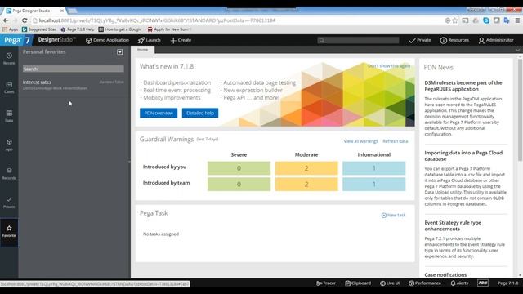Open How to get a Google bookmark
The width and height of the screenshot is (523, 294).
[120, 29]
